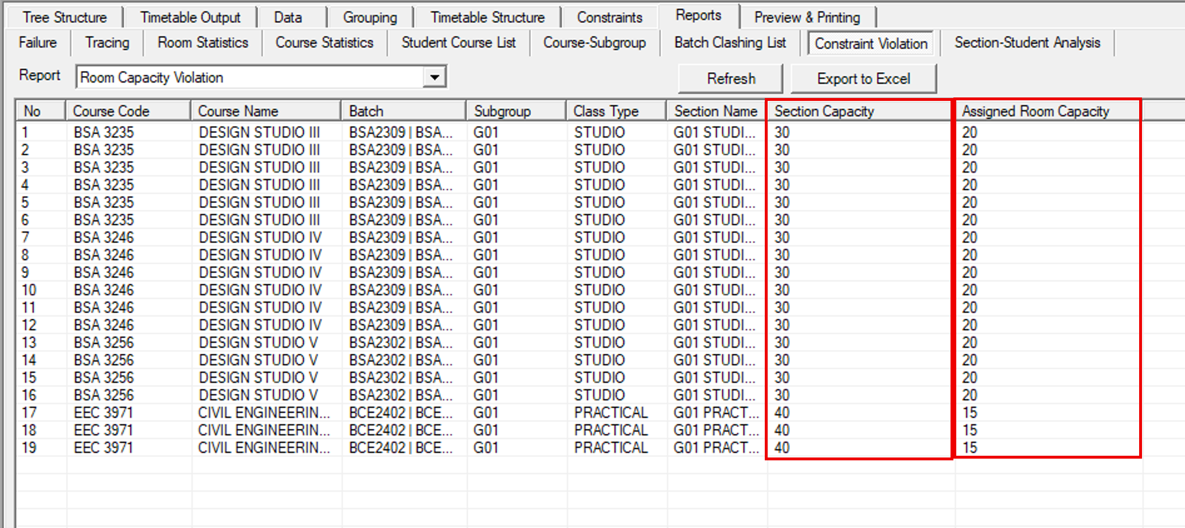Select the Reports tab
This screenshot has height=528, width=1185.
698,15
